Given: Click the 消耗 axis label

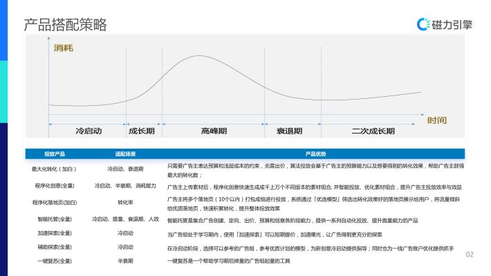Looking at the screenshot, I should pyautogui.click(x=63, y=48).
